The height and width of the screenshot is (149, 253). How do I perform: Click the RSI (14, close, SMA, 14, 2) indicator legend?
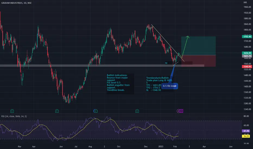click(14, 116)
